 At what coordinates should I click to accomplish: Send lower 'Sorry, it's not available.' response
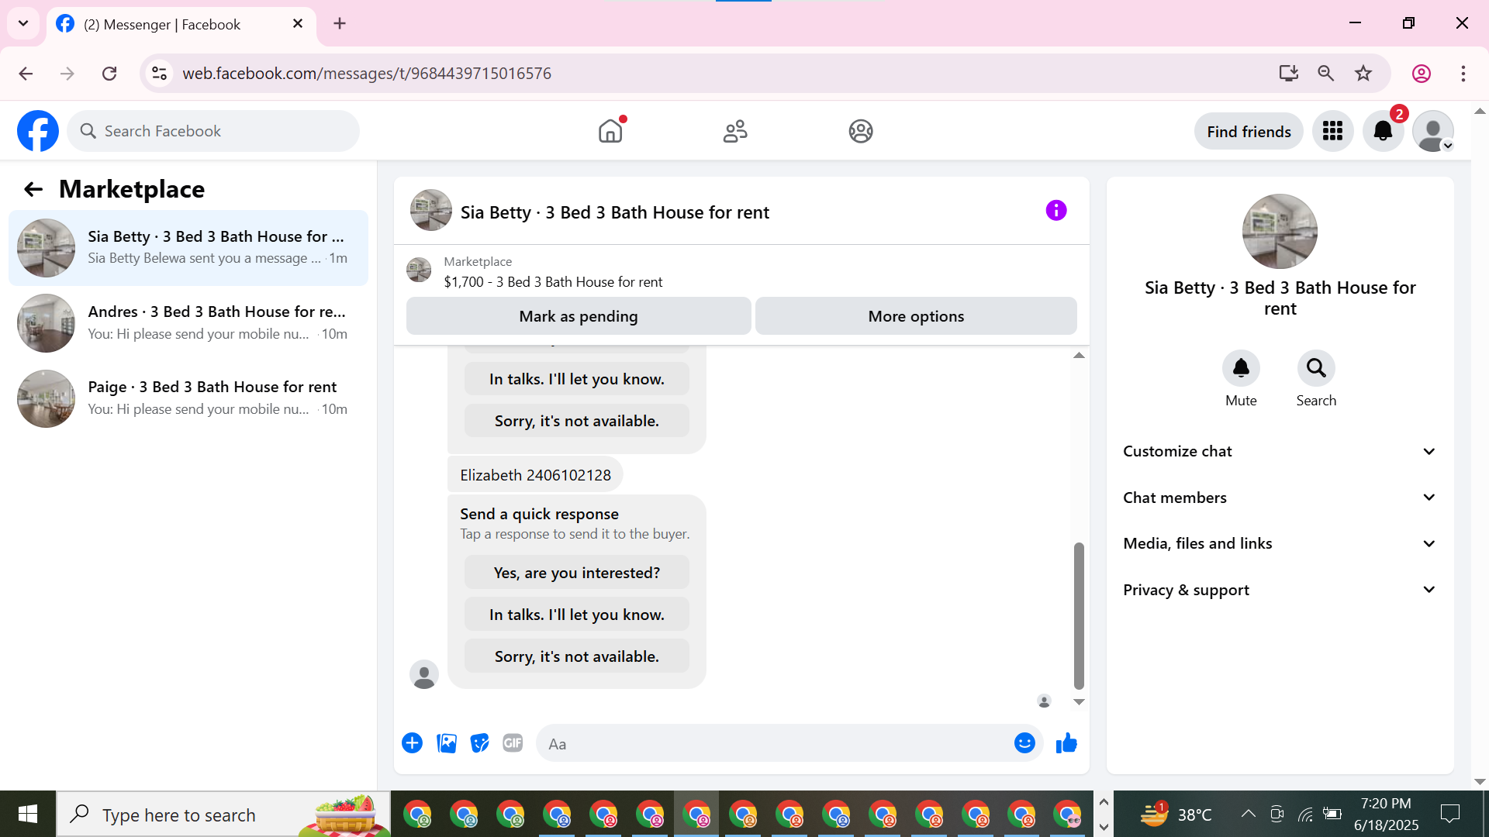[x=576, y=656]
